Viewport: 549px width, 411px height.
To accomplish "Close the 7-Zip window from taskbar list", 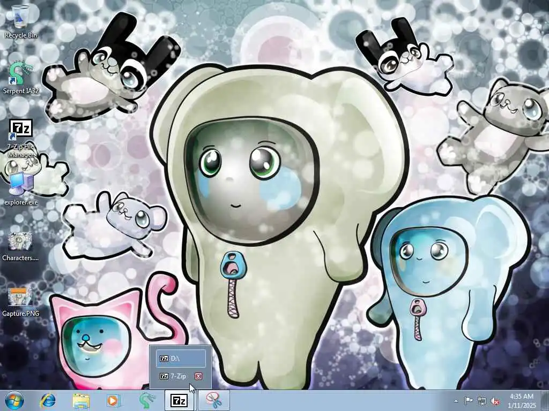I will [x=198, y=376].
